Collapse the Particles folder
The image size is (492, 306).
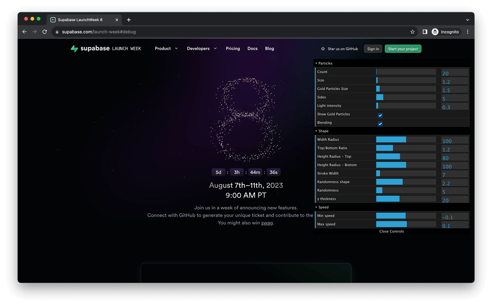325,63
